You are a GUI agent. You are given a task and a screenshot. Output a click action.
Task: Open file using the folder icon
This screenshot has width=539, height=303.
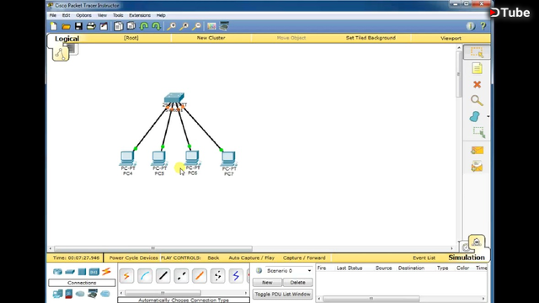click(66, 26)
